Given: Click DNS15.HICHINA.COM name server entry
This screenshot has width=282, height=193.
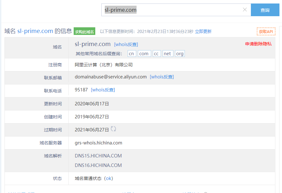Looking at the screenshot, I should pyautogui.click(x=98, y=156).
